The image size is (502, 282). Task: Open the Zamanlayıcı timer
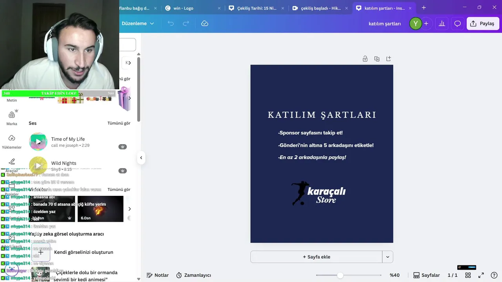click(193, 275)
